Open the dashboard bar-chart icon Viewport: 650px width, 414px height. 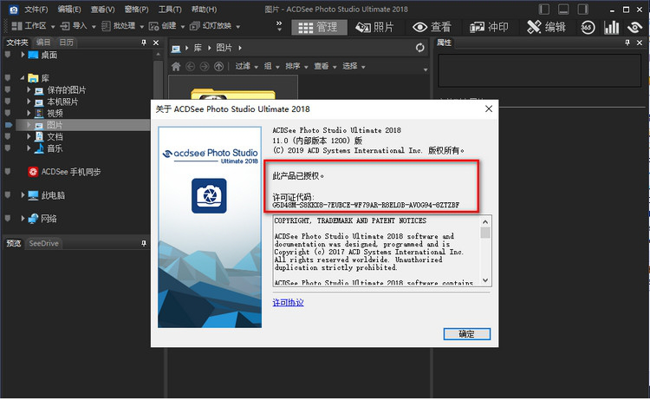pos(611,28)
